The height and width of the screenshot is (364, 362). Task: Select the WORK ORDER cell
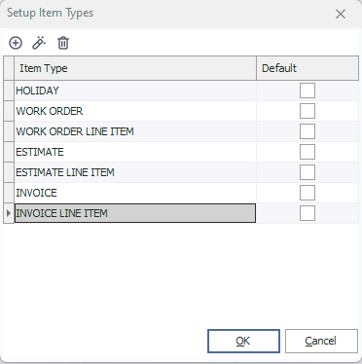tap(135, 111)
